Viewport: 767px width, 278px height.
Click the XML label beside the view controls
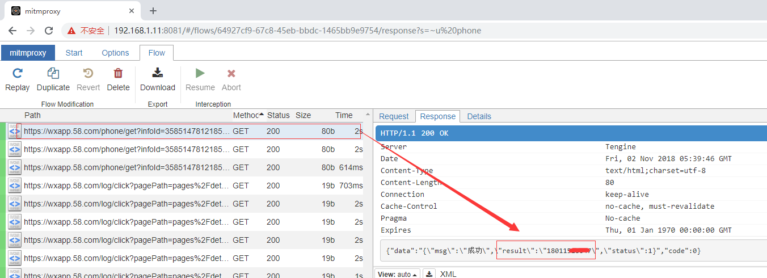tap(448, 274)
